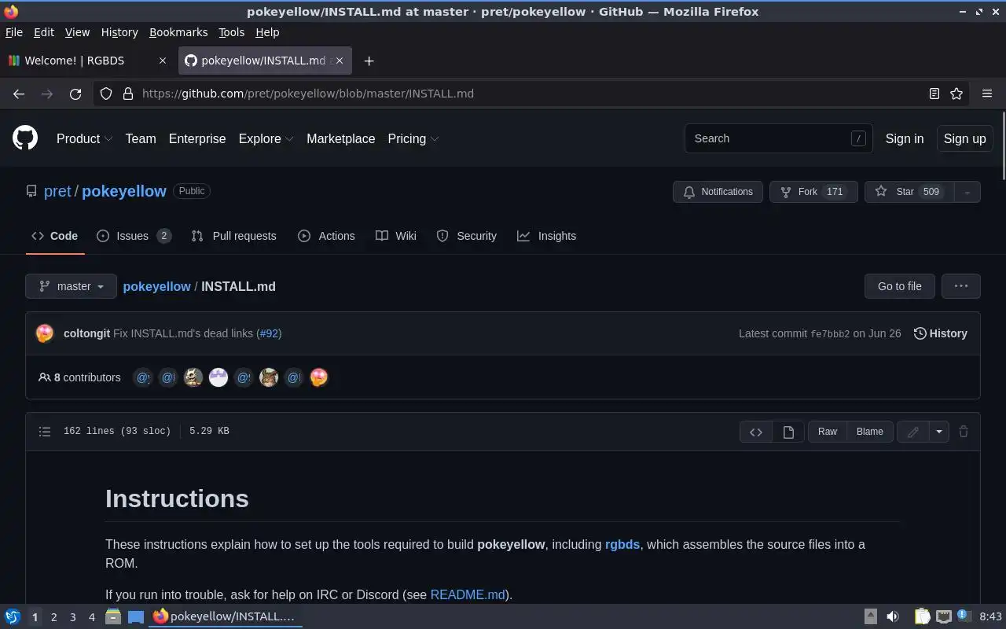Screen dimensions: 1006x629
Task: Focus the GitHub search field
Action: click(778, 138)
